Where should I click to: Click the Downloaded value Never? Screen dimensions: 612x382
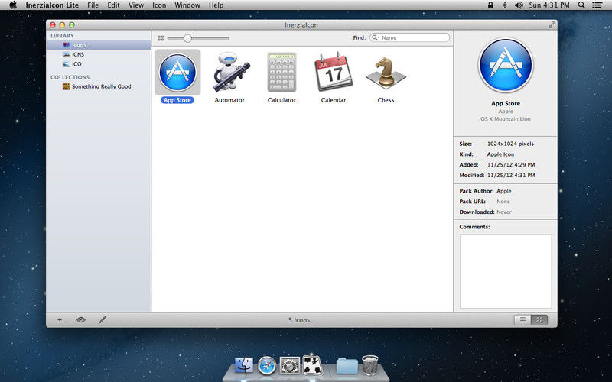[504, 212]
